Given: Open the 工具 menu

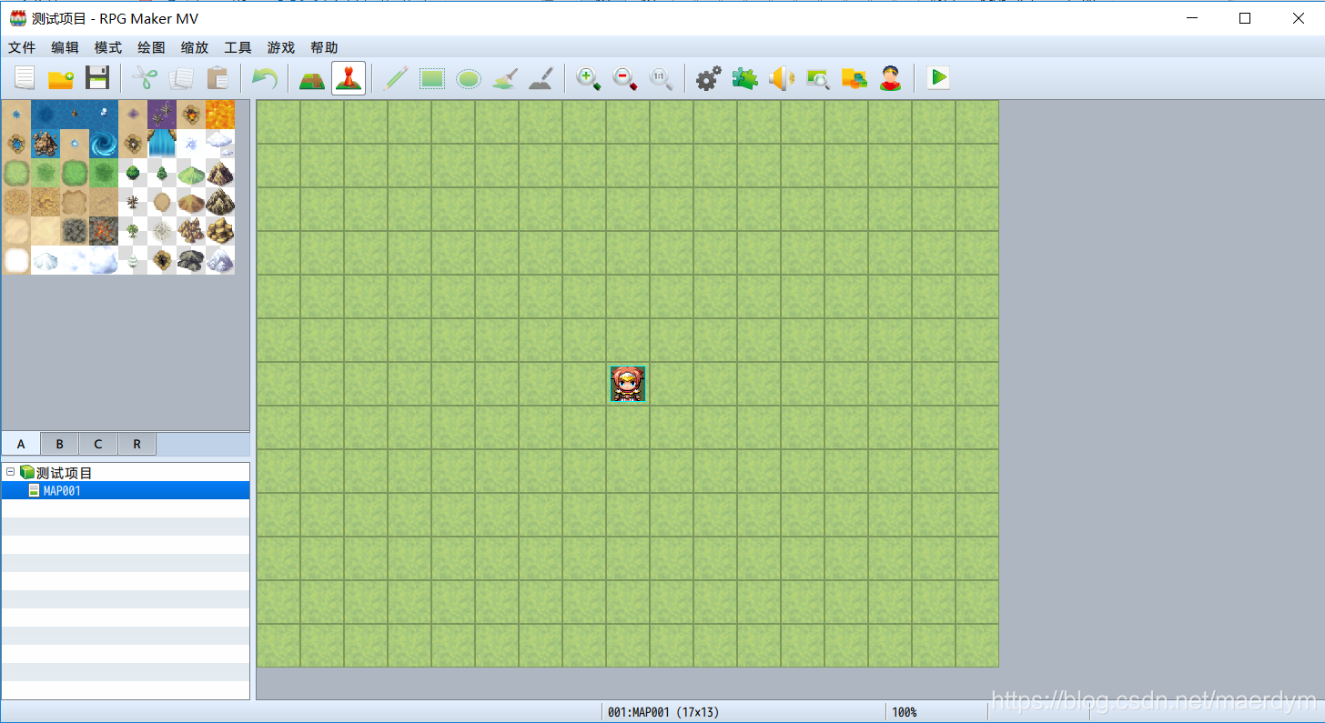Looking at the screenshot, I should click(x=238, y=47).
